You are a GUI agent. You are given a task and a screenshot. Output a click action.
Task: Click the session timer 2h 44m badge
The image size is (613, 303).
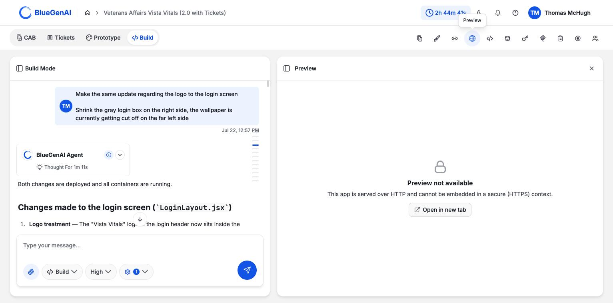445,13
